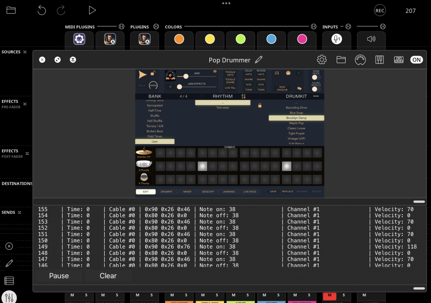Click the dice randomize icon

299,89
